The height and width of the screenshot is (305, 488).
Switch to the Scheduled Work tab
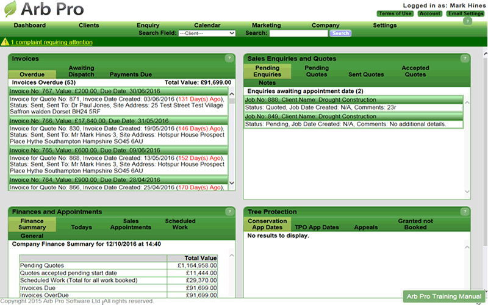(180, 224)
